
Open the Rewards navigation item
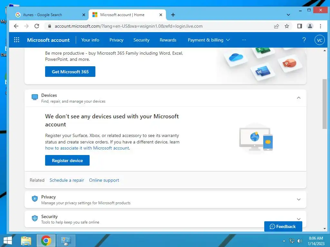point(168,40)
